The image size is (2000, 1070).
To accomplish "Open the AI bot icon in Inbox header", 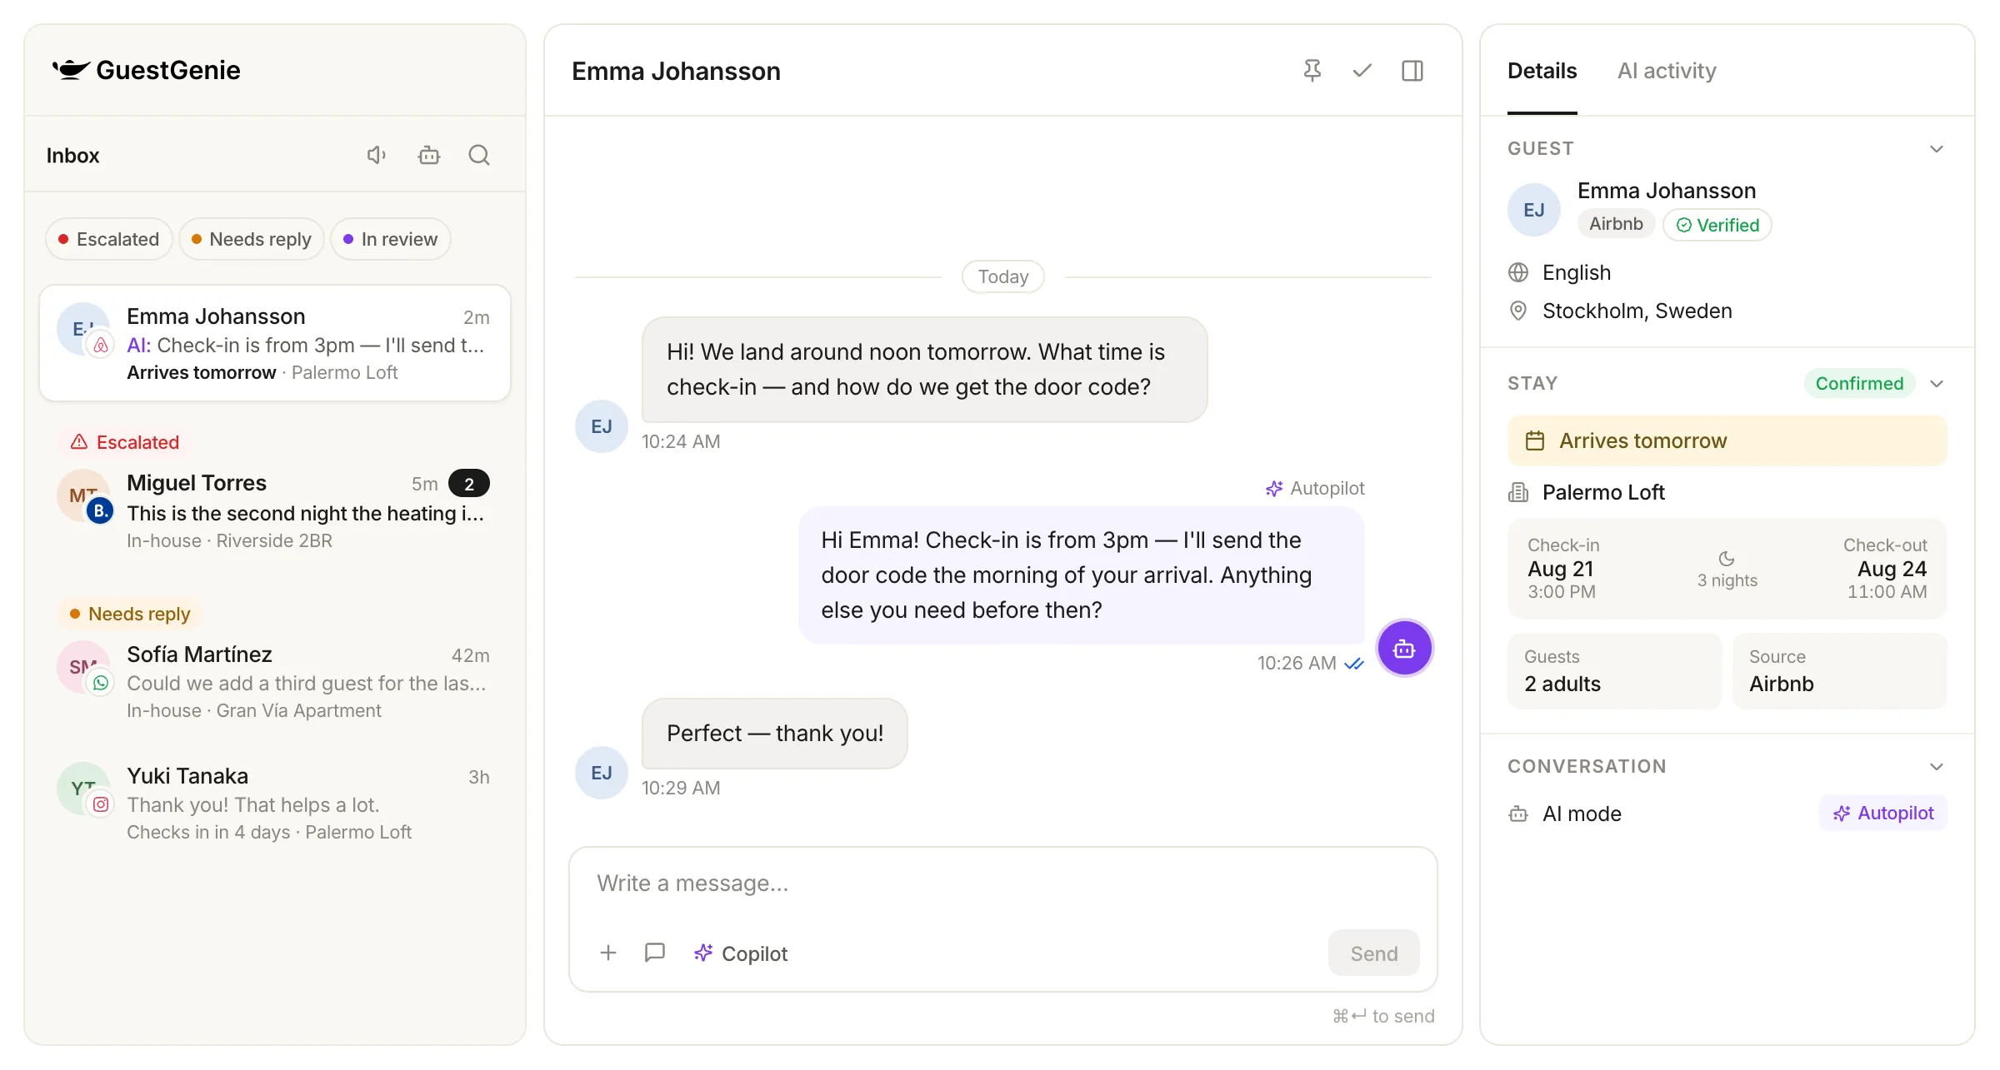I will coord(429,155).
